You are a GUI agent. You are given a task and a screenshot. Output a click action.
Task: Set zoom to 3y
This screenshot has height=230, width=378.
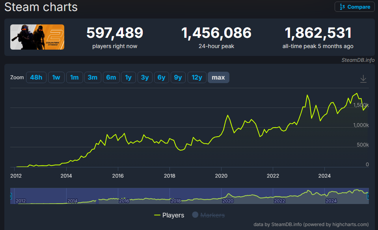(x=145, y=77)
